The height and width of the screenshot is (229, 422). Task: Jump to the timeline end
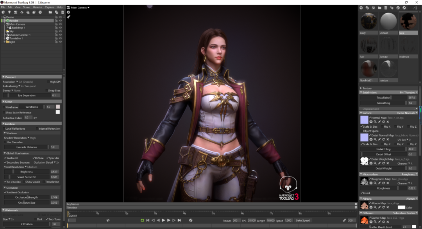179,220
